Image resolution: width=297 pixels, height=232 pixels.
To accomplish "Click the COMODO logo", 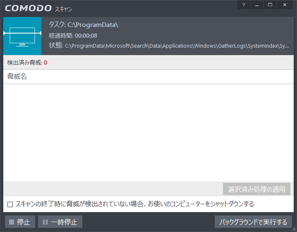I will point(28,8).
